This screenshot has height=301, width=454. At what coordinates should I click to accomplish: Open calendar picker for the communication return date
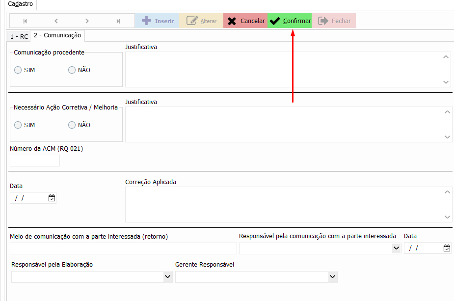tap(447, 248)
